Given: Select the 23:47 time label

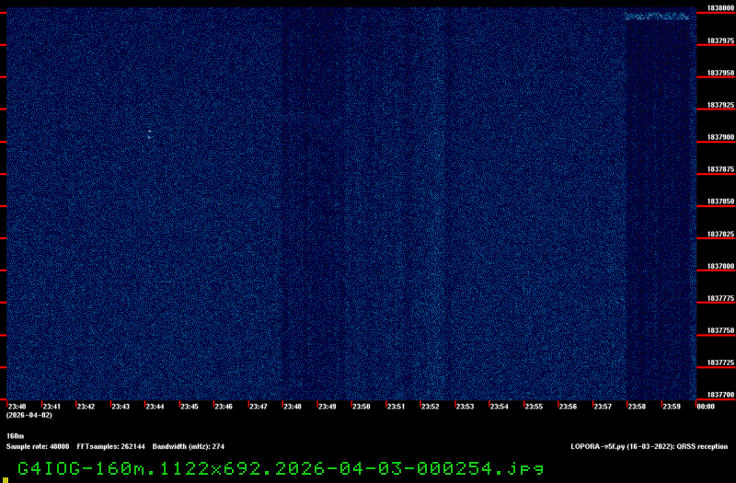Looking at the screenshot, I should coord(259,407).
